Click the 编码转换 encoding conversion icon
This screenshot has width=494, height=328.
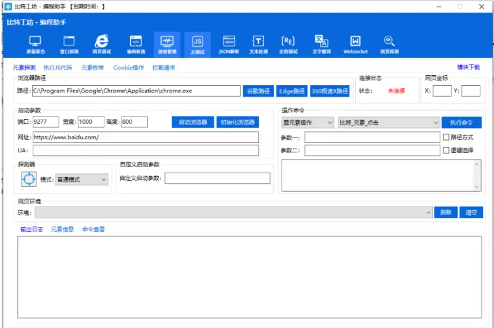pyautogui.click(x=135, y=44)
